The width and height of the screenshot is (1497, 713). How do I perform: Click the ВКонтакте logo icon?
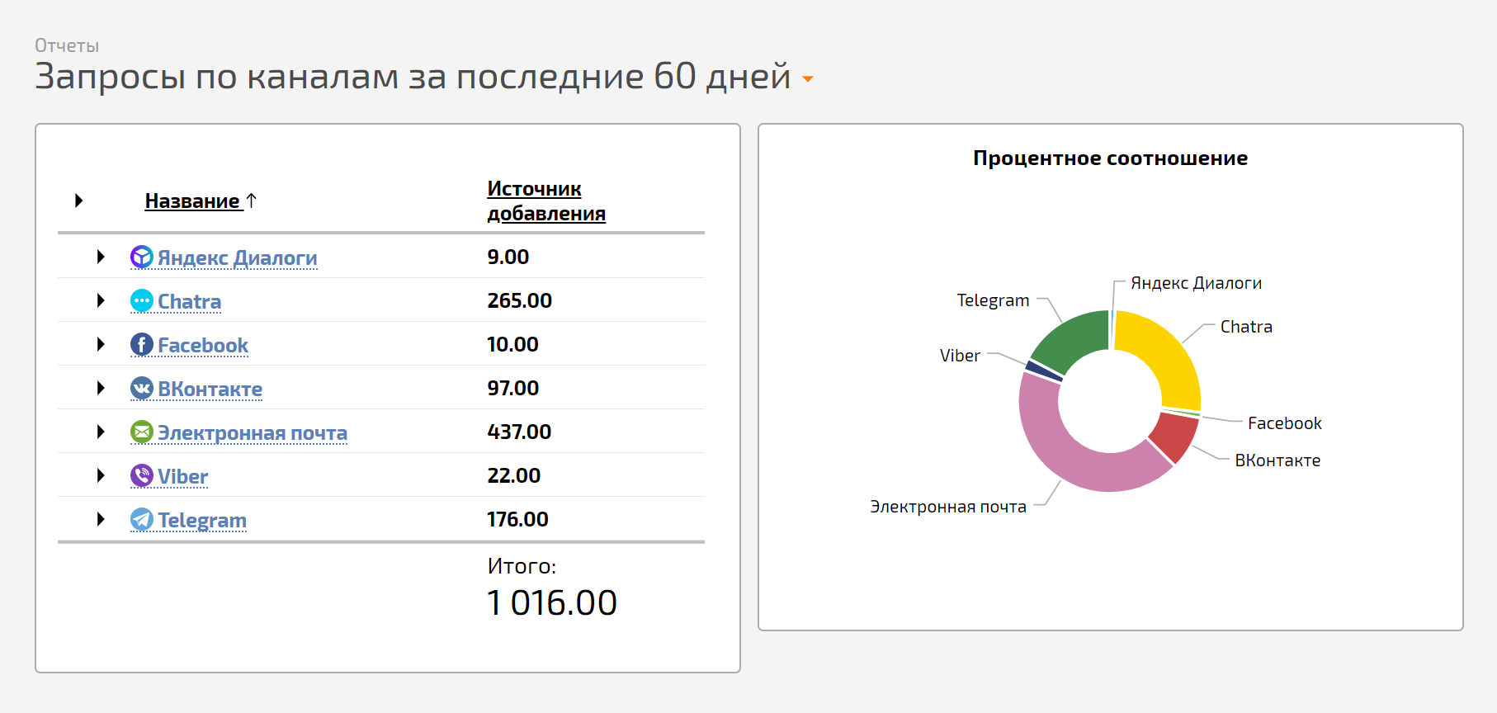(142, 388)
